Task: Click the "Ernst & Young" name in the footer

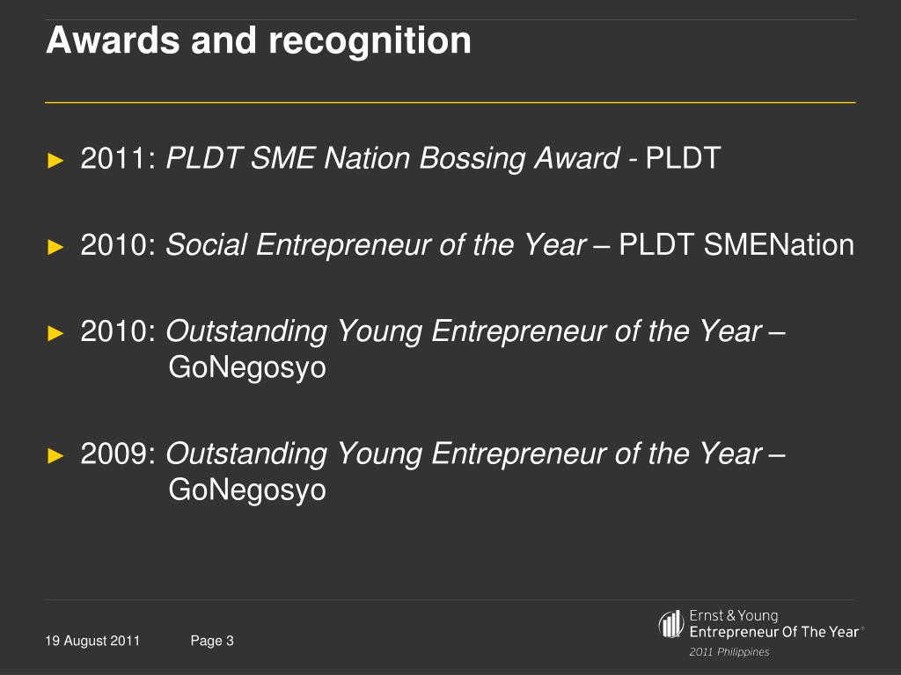Action: (733, 616)
